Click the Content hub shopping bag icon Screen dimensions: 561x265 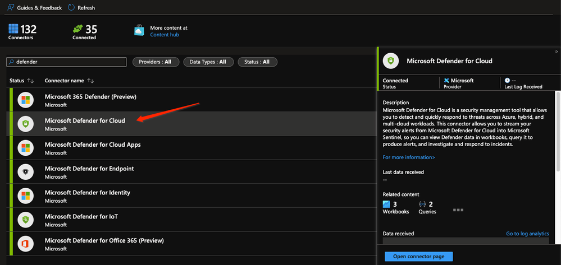point(139,30)
